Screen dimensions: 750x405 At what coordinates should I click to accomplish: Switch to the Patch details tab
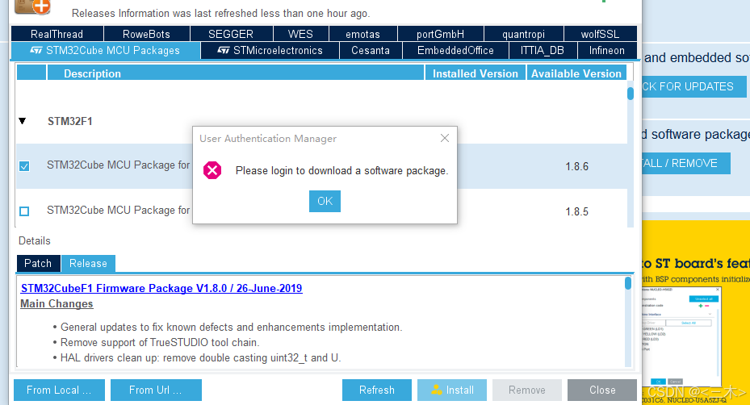[38, 264]
